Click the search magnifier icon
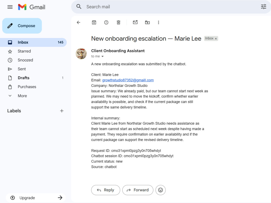This screenshot has width=271, height=203. (x=79, y=7)
